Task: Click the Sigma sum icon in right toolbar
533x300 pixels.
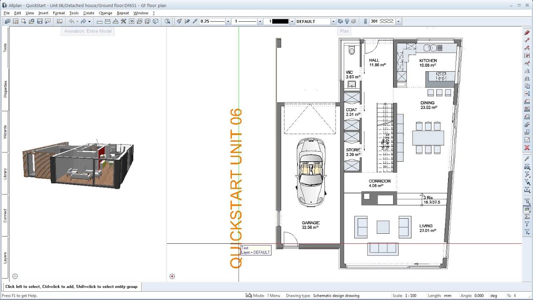Action: [527, 217]
